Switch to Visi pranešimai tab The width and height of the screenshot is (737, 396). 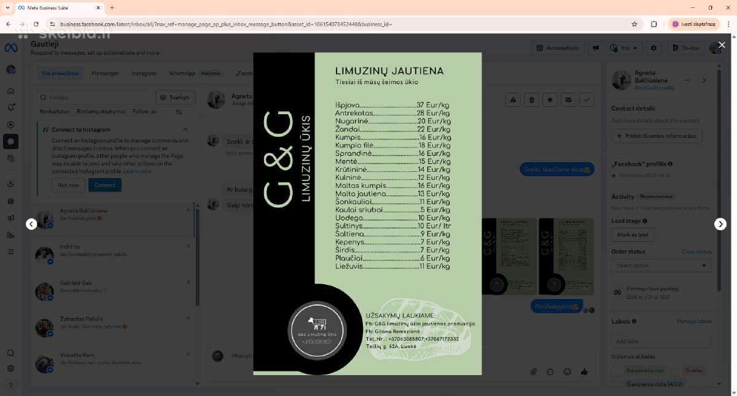coord(60,73)
